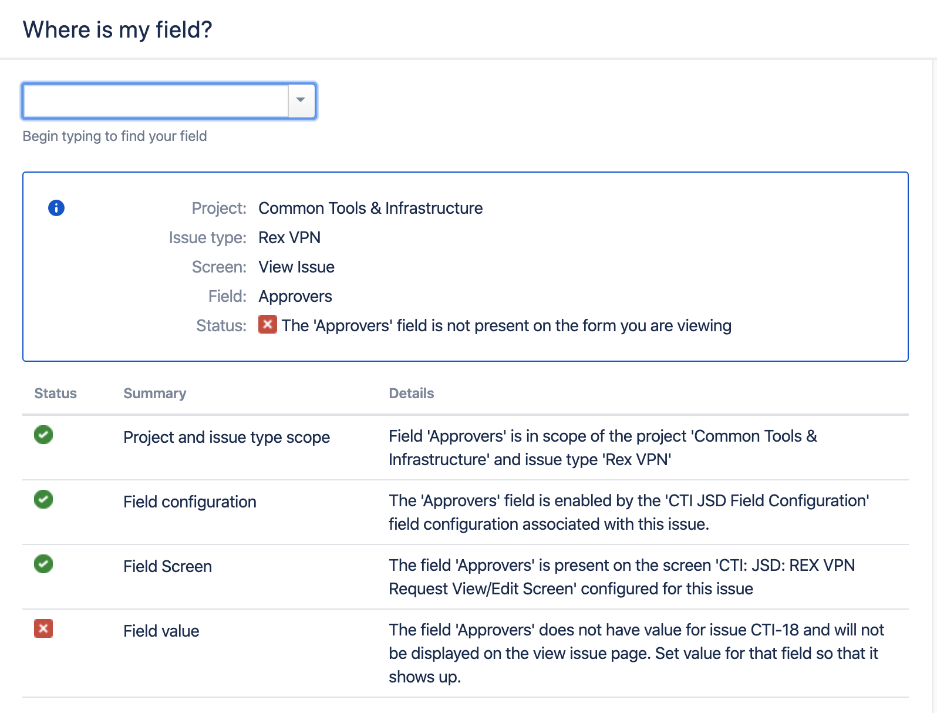Click green check icon for Field configuration row
Screen dimensions: 937x713
point(43,500)
